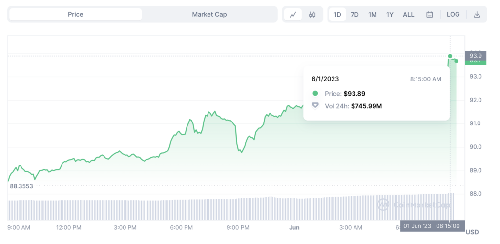
Task: Click the green data point on price line
Action: tap(450, 56)
